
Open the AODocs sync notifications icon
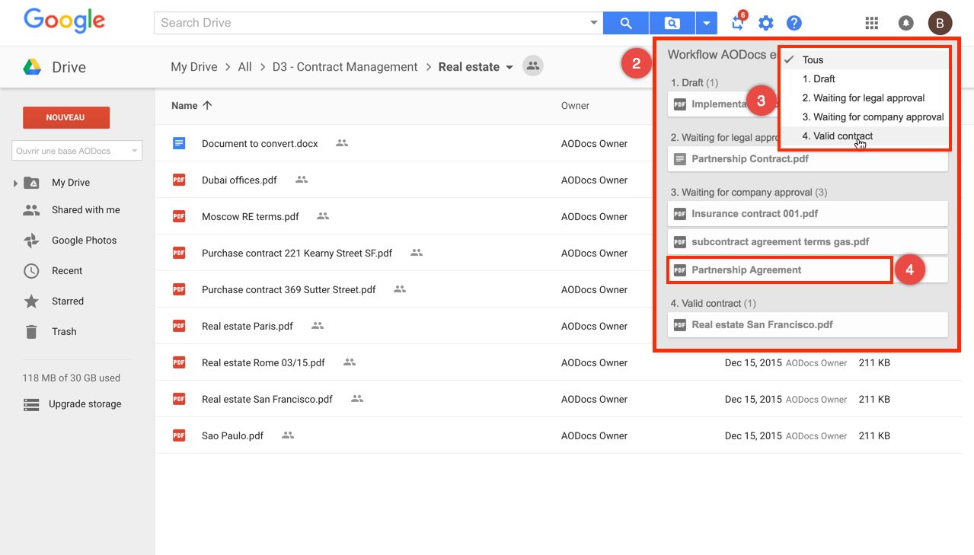point(738,22)
